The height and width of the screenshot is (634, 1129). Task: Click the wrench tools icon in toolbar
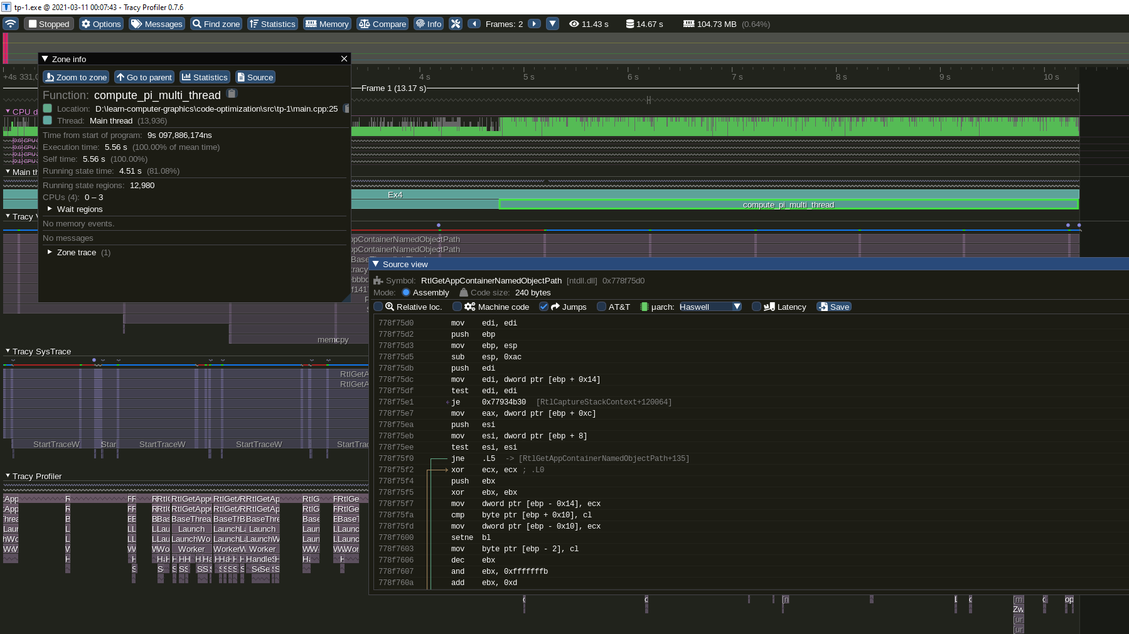coord(456,24)
